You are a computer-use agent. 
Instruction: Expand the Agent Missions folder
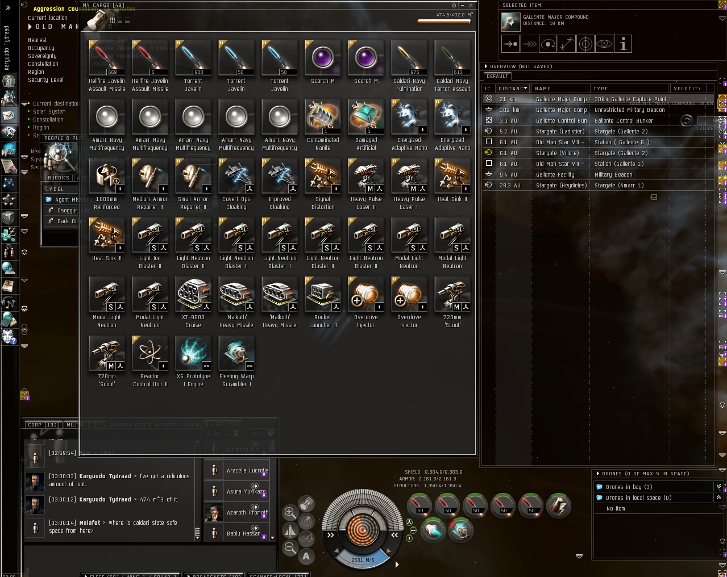pos(49,199)
